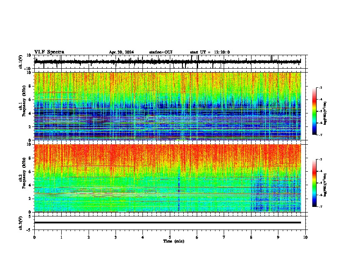The width and height of the screenshot is (344, 266).
Task: Select the date text "Apr. 30, 2024"
Action: pos(121,52)
